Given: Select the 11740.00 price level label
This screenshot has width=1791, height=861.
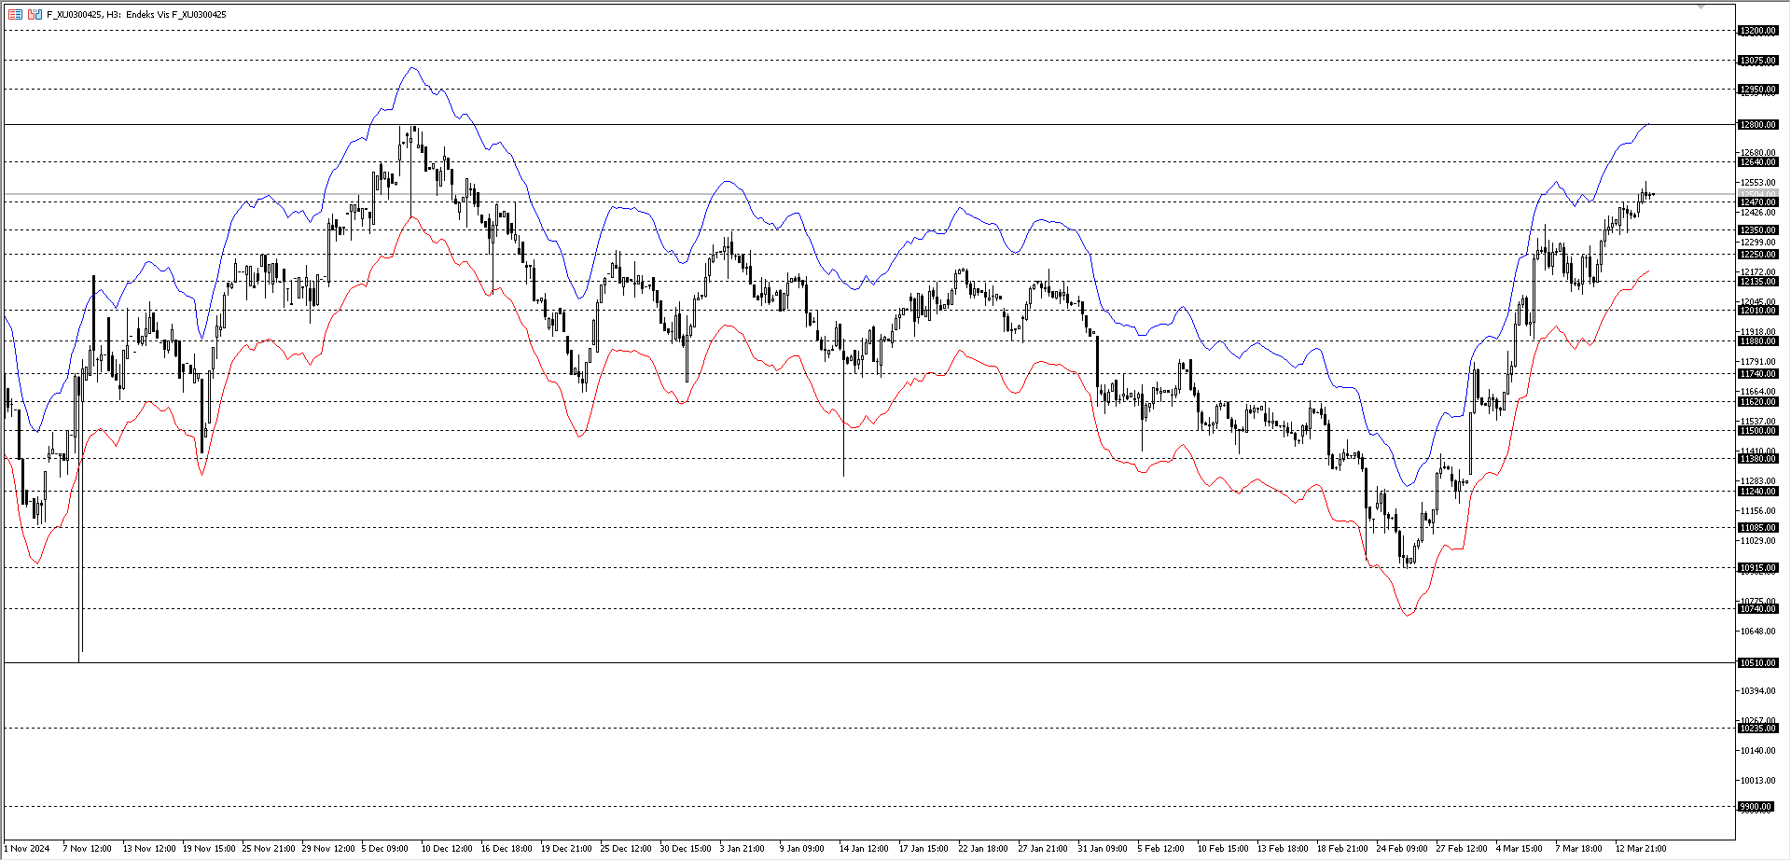Looking at the screenshot, I should click(1757, 374).
